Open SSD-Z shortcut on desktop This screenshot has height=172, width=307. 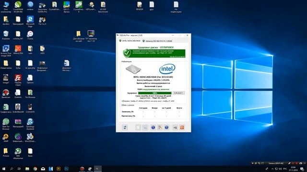click(x=67, y=7)
